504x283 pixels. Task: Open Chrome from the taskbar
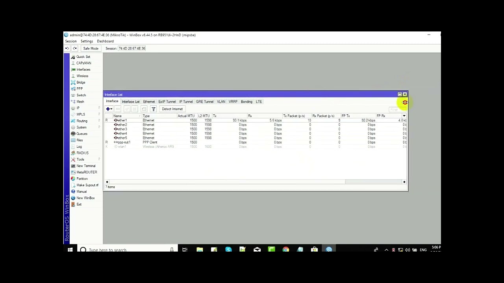[x=286, y=249]
